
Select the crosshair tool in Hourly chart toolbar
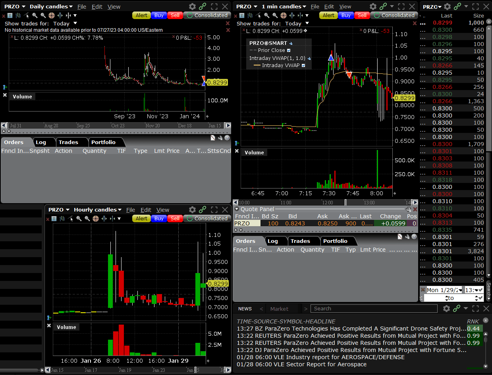point(95,219)
